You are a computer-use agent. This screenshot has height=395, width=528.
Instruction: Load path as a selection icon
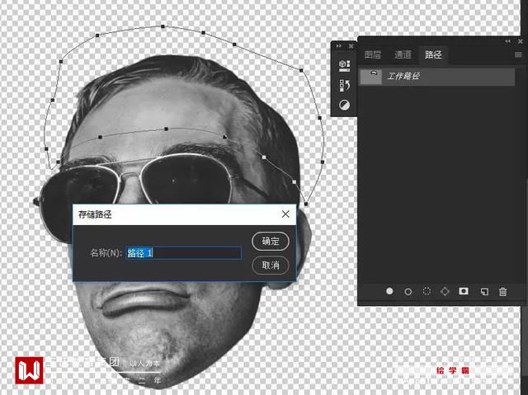[x=427, y=291]
